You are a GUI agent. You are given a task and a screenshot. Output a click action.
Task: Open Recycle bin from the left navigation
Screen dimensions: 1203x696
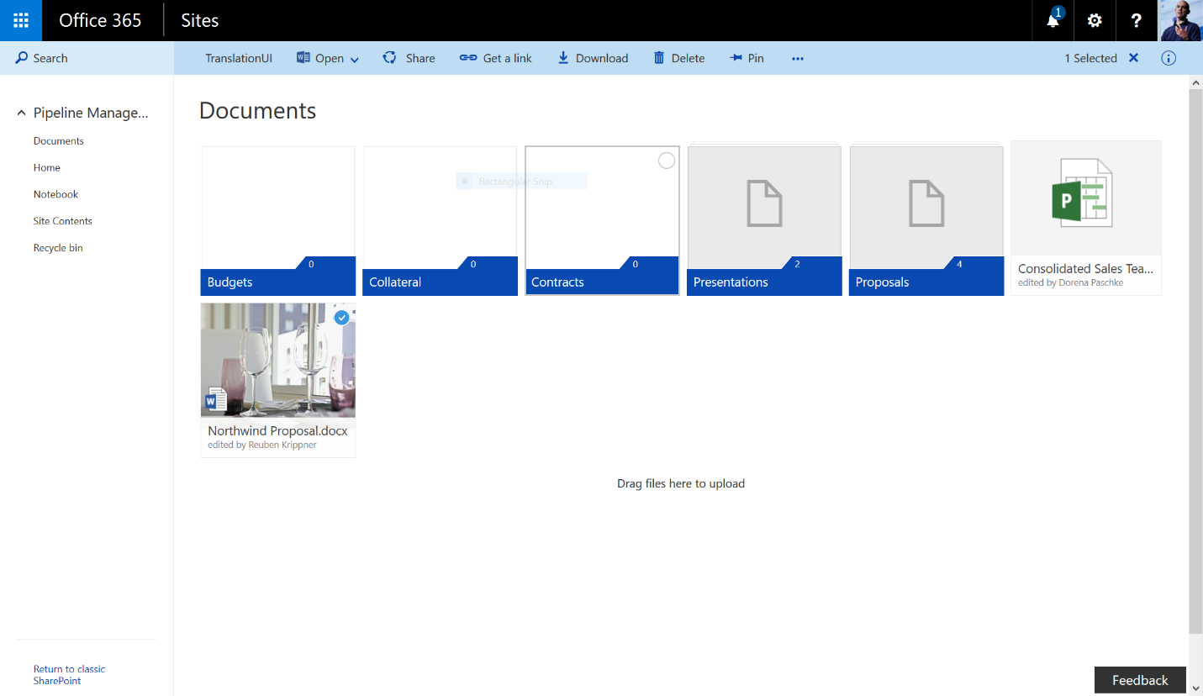point(58,248)
